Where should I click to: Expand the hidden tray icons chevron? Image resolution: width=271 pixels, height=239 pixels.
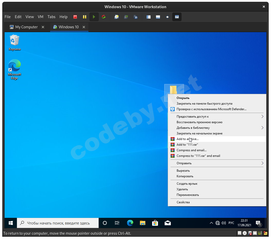point(211,223)
